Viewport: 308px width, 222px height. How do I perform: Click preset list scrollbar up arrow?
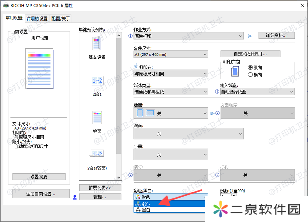(119, 35)
